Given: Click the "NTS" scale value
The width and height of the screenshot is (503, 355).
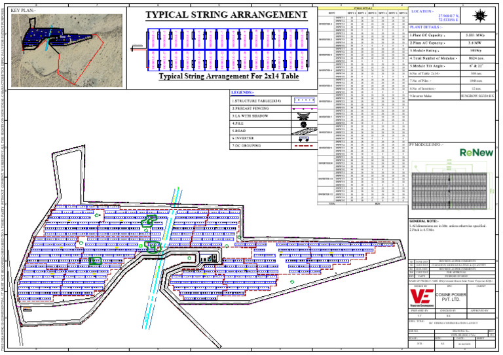Looking at the screenshot, I should [419, 343].
